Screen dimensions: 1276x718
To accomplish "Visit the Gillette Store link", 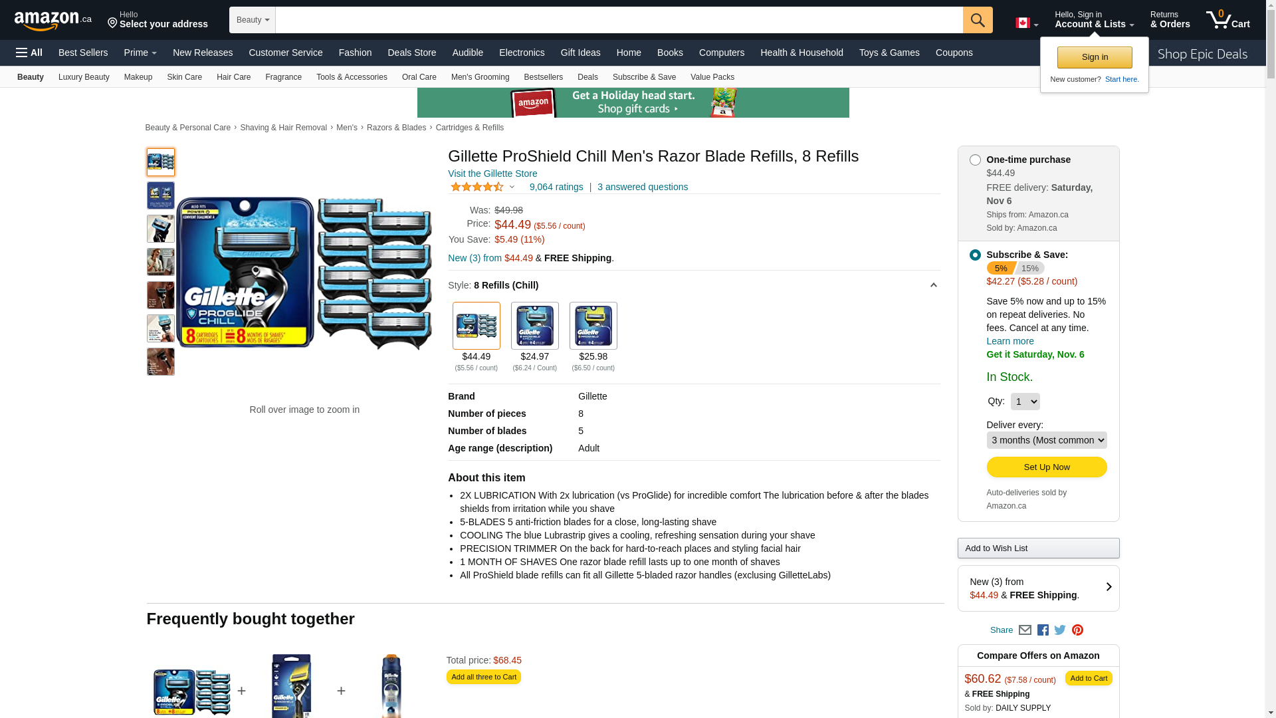I will 492,174.
